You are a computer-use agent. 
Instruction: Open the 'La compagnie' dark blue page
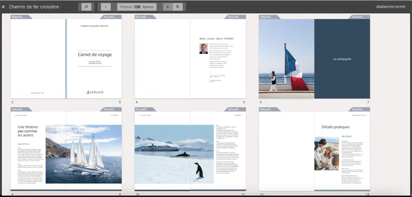(x=342, y=58)
